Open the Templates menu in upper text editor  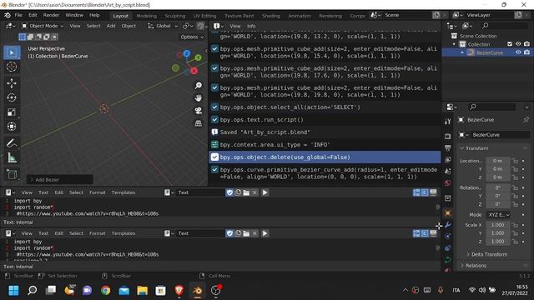tap(123, 192)
